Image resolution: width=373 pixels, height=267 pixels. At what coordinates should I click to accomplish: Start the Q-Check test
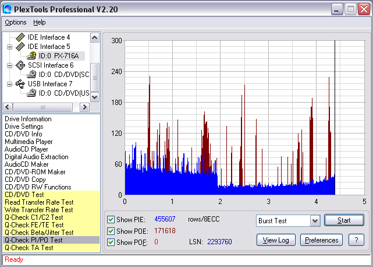coord(344,220)
